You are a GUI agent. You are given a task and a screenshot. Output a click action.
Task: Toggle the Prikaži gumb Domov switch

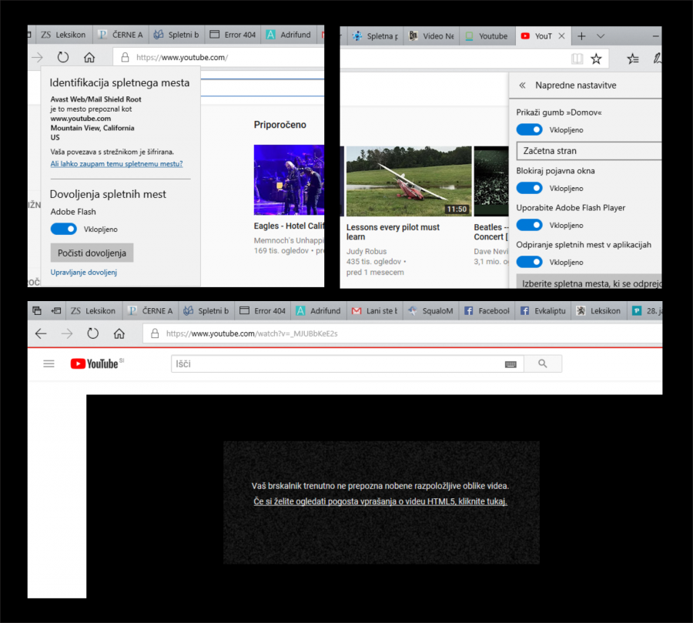pos(529,130)
